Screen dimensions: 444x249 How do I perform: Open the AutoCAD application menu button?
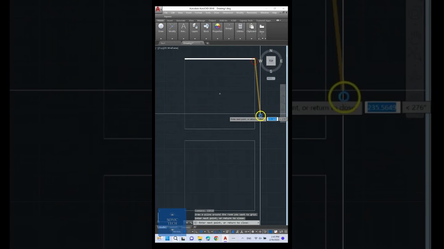point(158,9)
